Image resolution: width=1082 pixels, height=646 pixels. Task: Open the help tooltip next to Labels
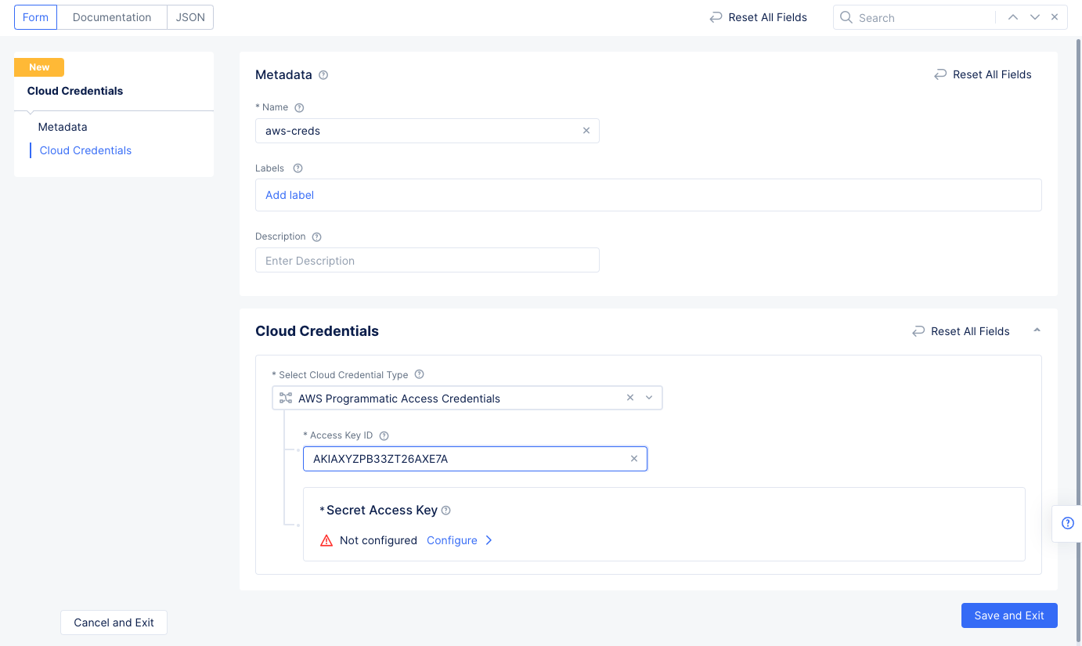pyautogui.click(x=297, y=168)
